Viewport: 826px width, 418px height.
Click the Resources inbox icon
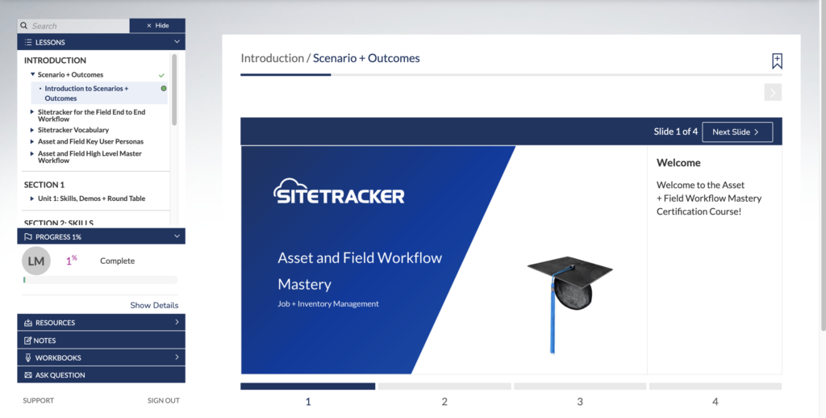28,323
